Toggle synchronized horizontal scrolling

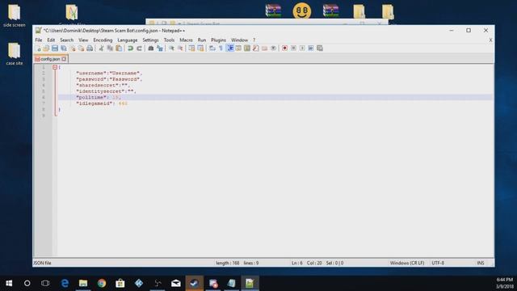point(200,48)
